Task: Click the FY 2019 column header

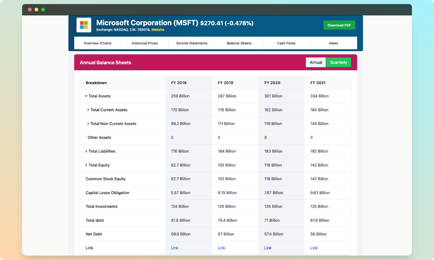Action: (225, 83)
